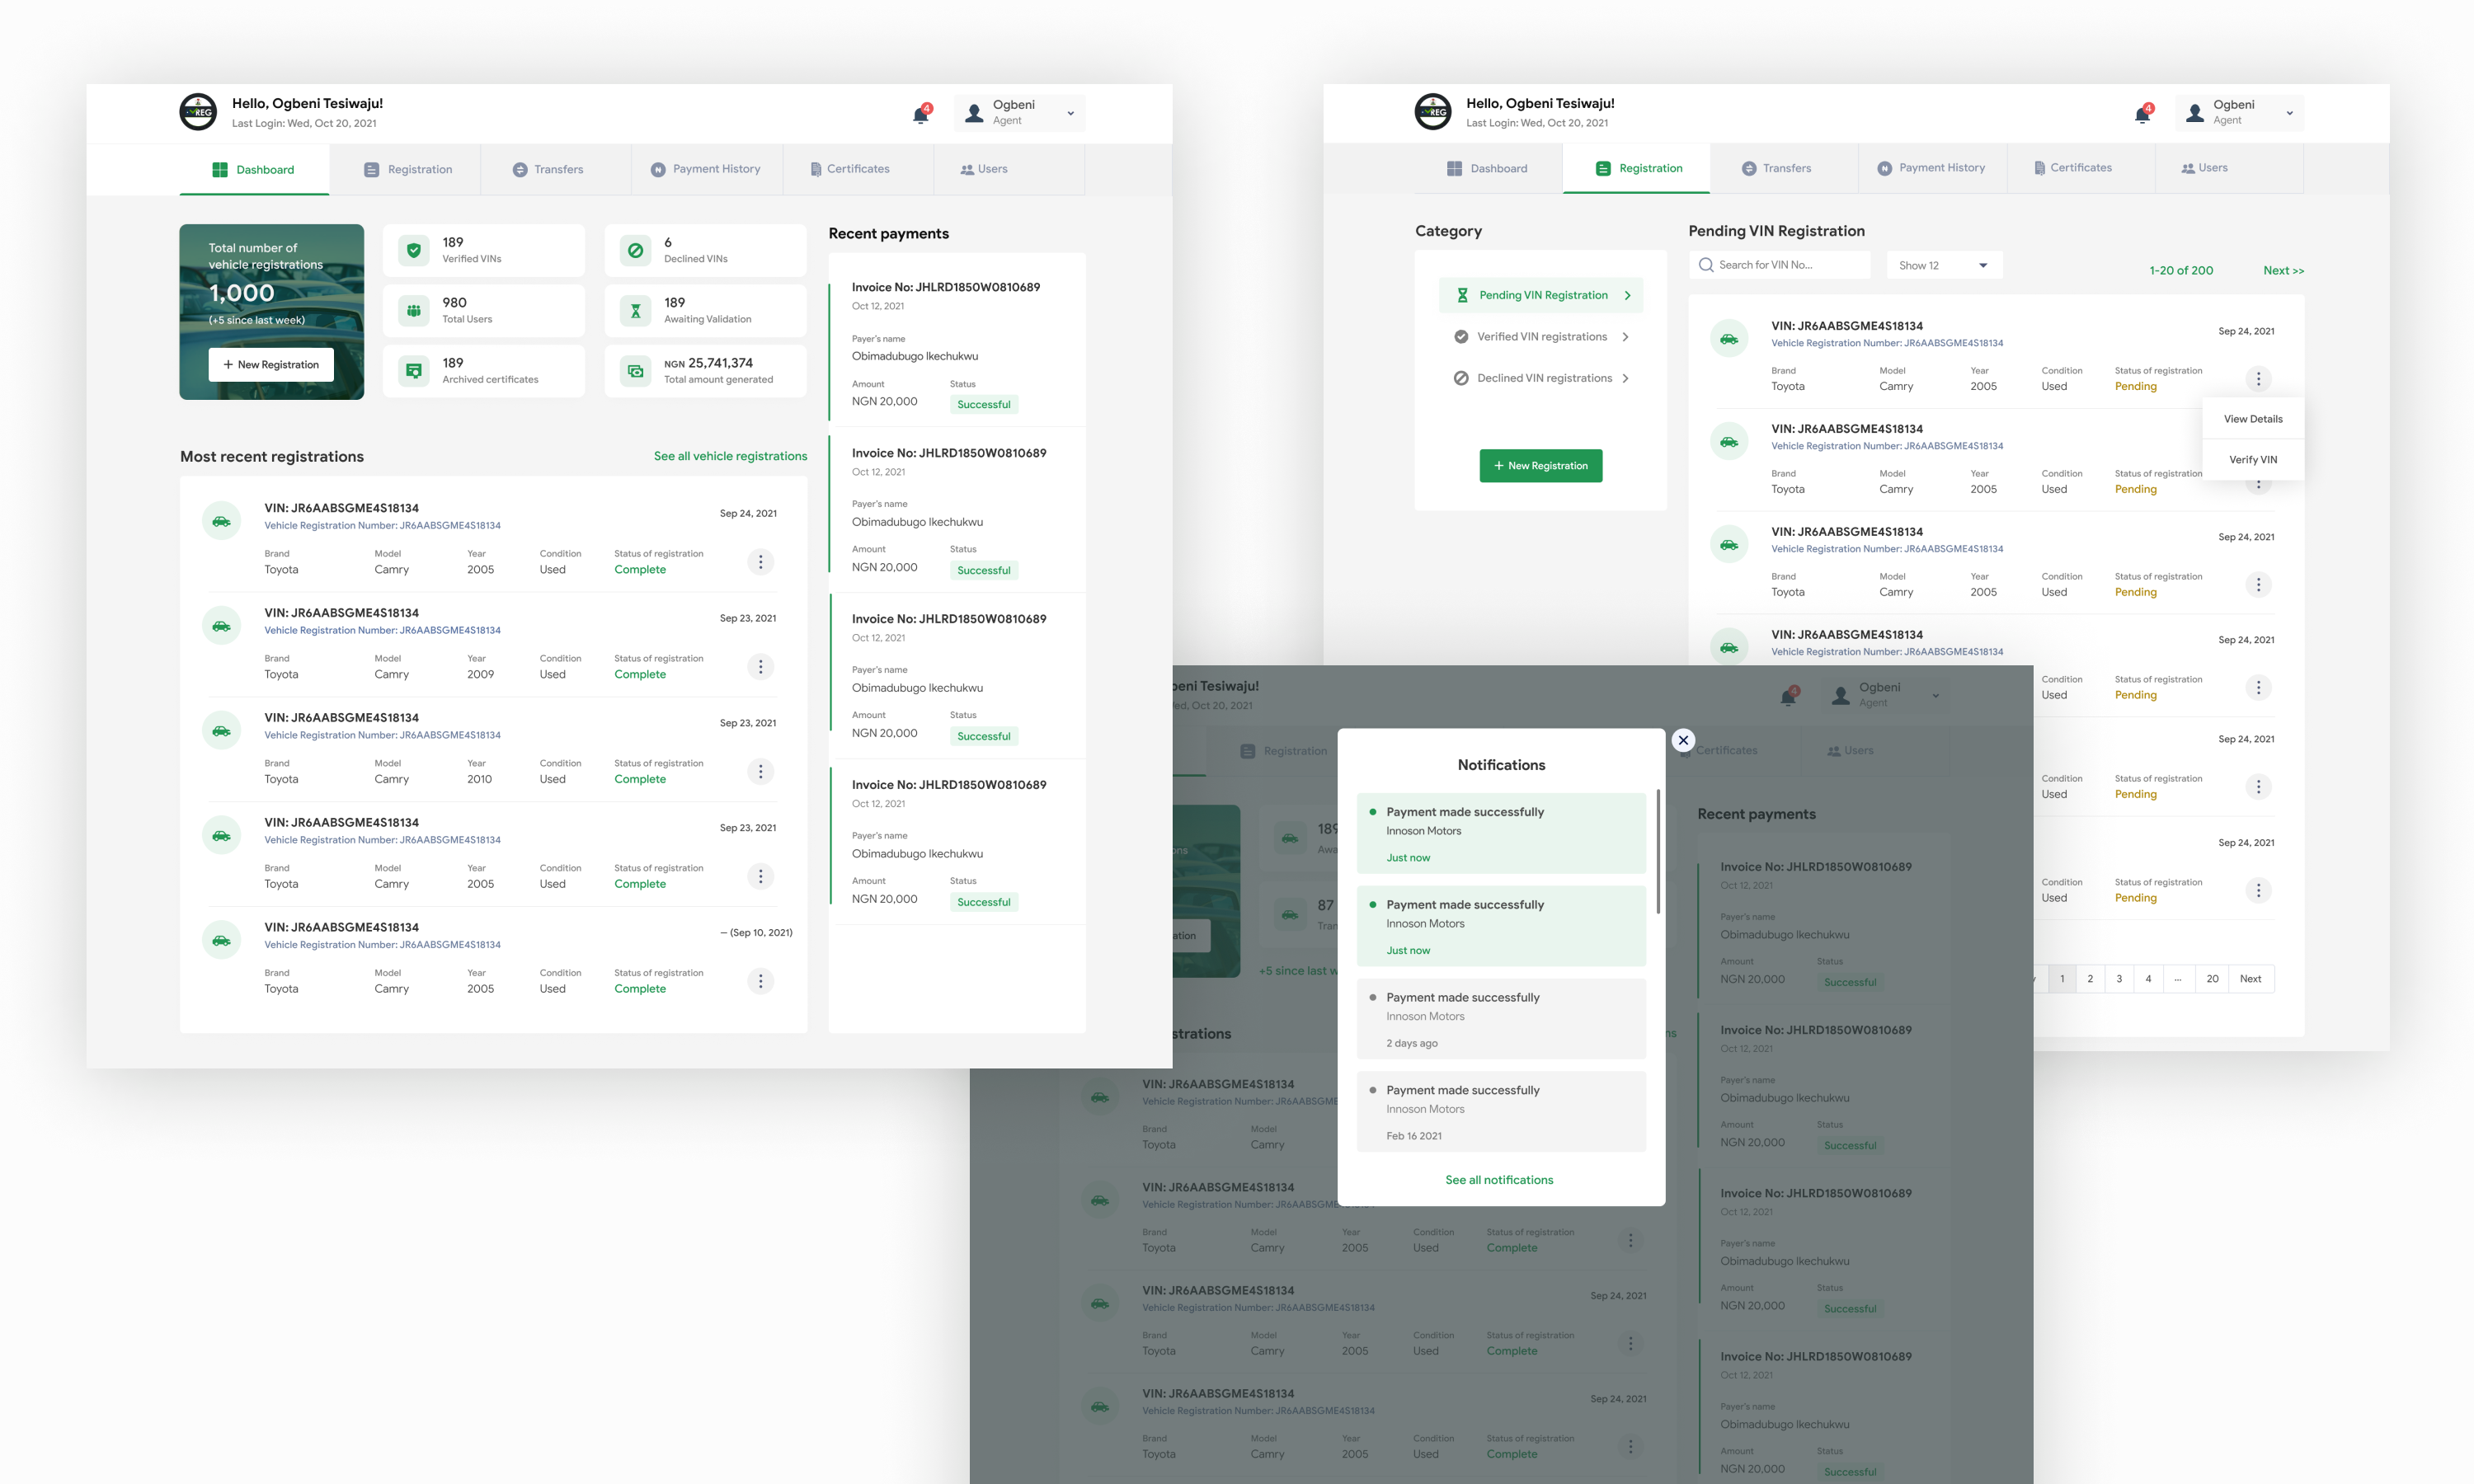Image resolution: width=2474 pixels, height=1484 pixels.
Task: Open options menu for the 2009 Camry row
Action: tap(760, 667)
